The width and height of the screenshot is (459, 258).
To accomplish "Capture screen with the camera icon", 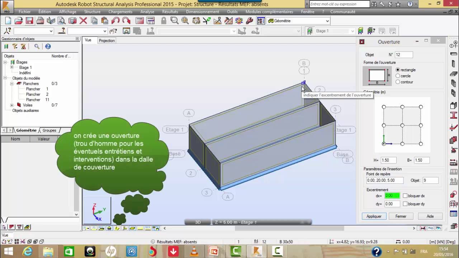I will (x=72, y=21).
